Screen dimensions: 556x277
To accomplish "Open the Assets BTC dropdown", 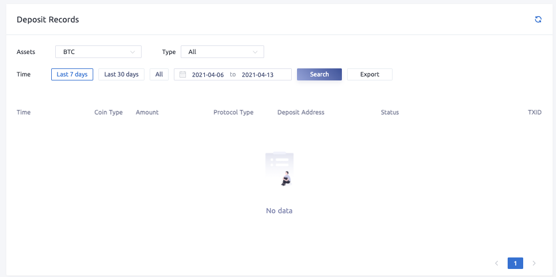I will [x=98, y=52].
